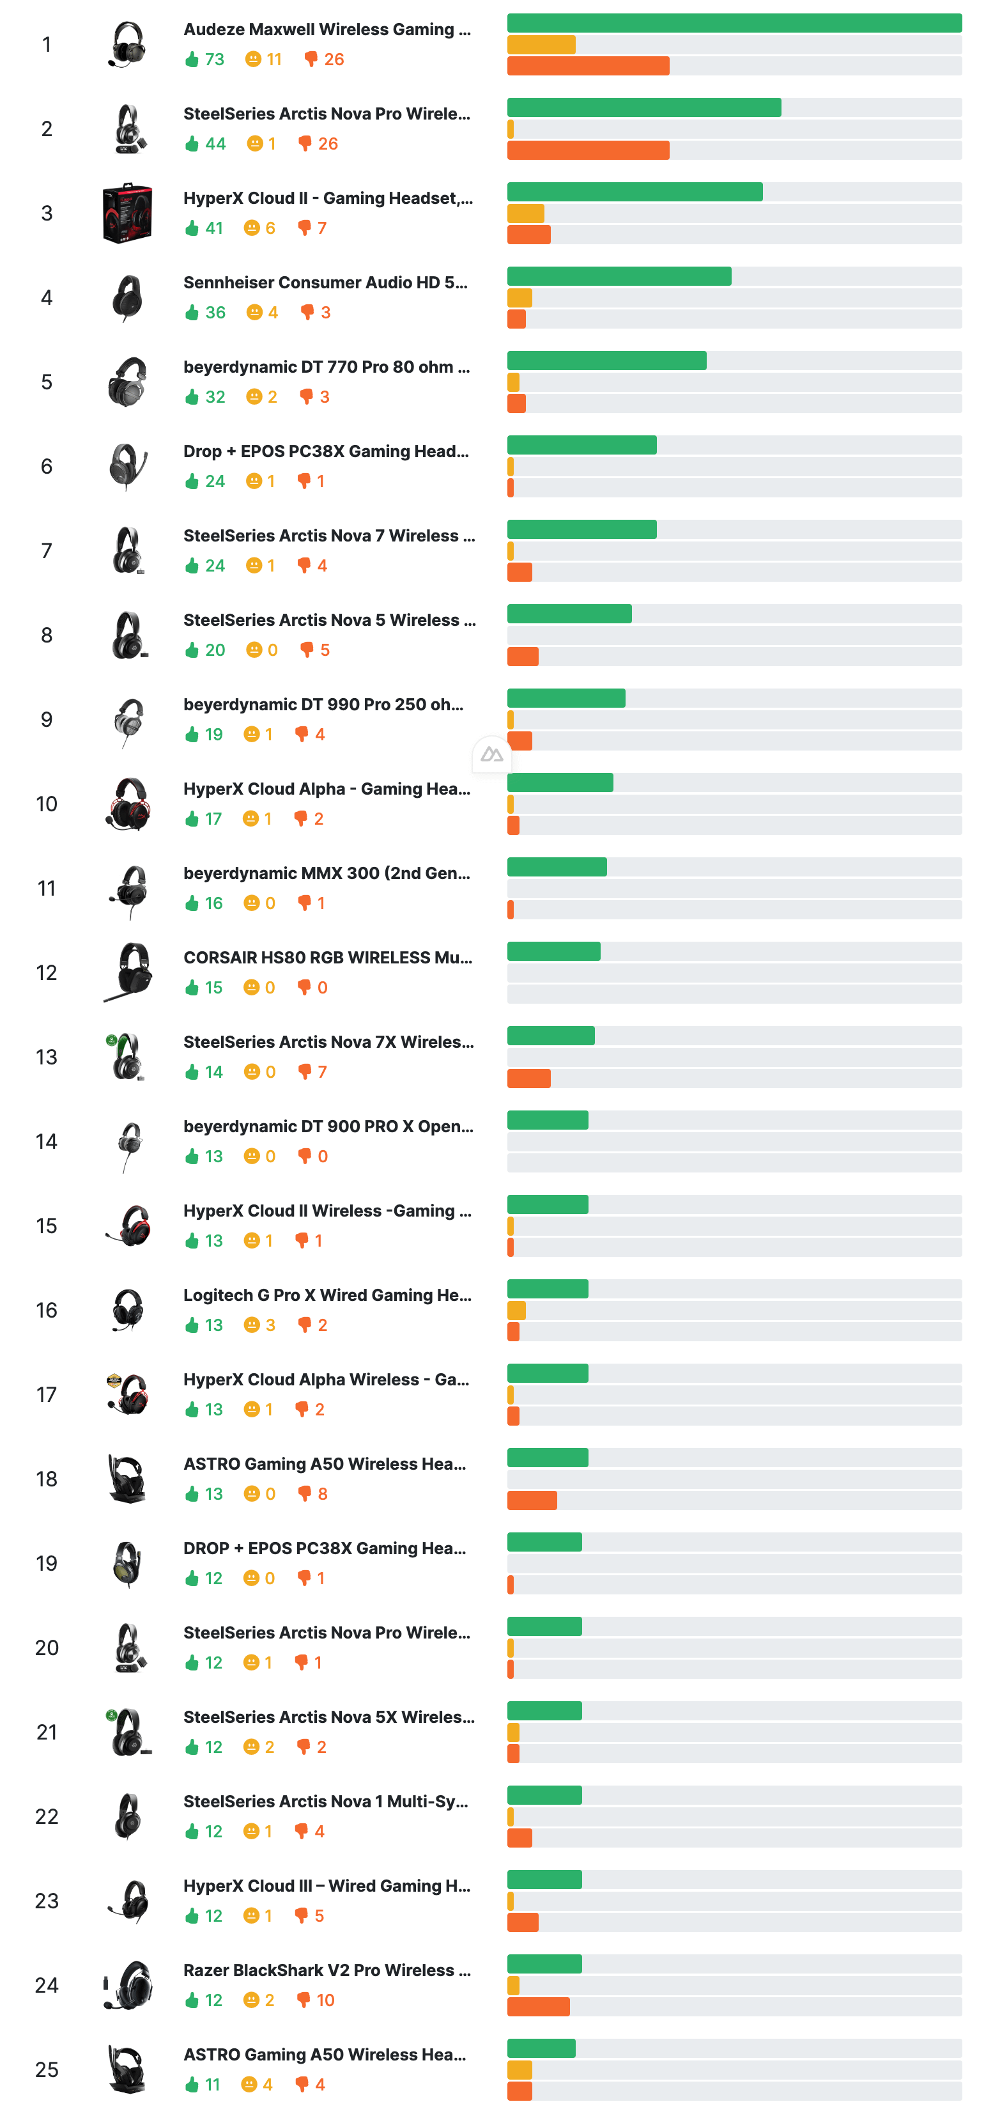Screen dimensions: 993x2118
Task: Click neutral face icon for Sennheiser HD headset
Action: (x=254, y=313)
